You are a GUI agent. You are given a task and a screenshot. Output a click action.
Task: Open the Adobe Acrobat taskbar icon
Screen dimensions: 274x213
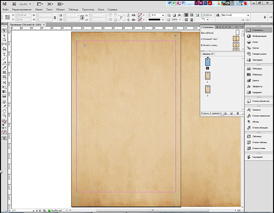tap(211, 3)
